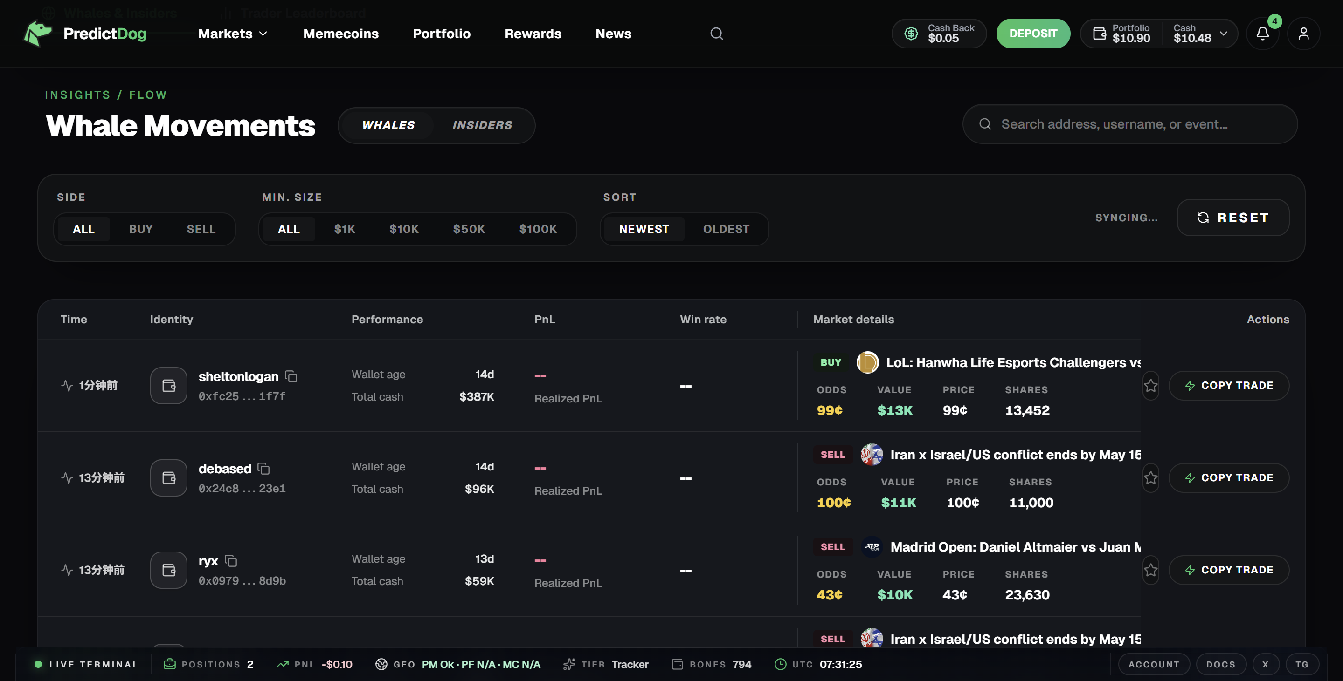The height and width of the screenshot is (681, 1343).
Task: Open the News page
Action: coord(613,34)
